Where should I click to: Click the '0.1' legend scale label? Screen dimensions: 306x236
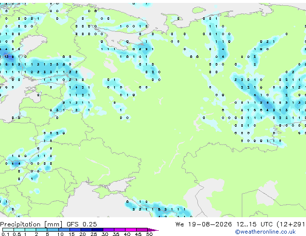click(x=5, y=234)
